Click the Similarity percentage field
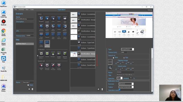The image size is (183, 102). (x=131, y=78)
